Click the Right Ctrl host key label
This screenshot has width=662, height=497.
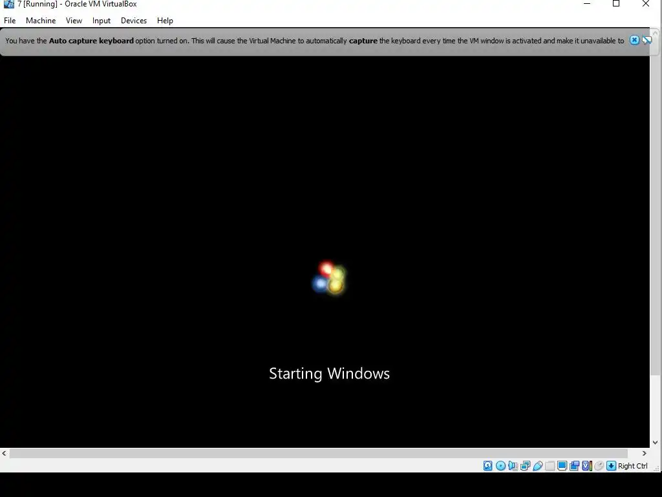point(632,466)
